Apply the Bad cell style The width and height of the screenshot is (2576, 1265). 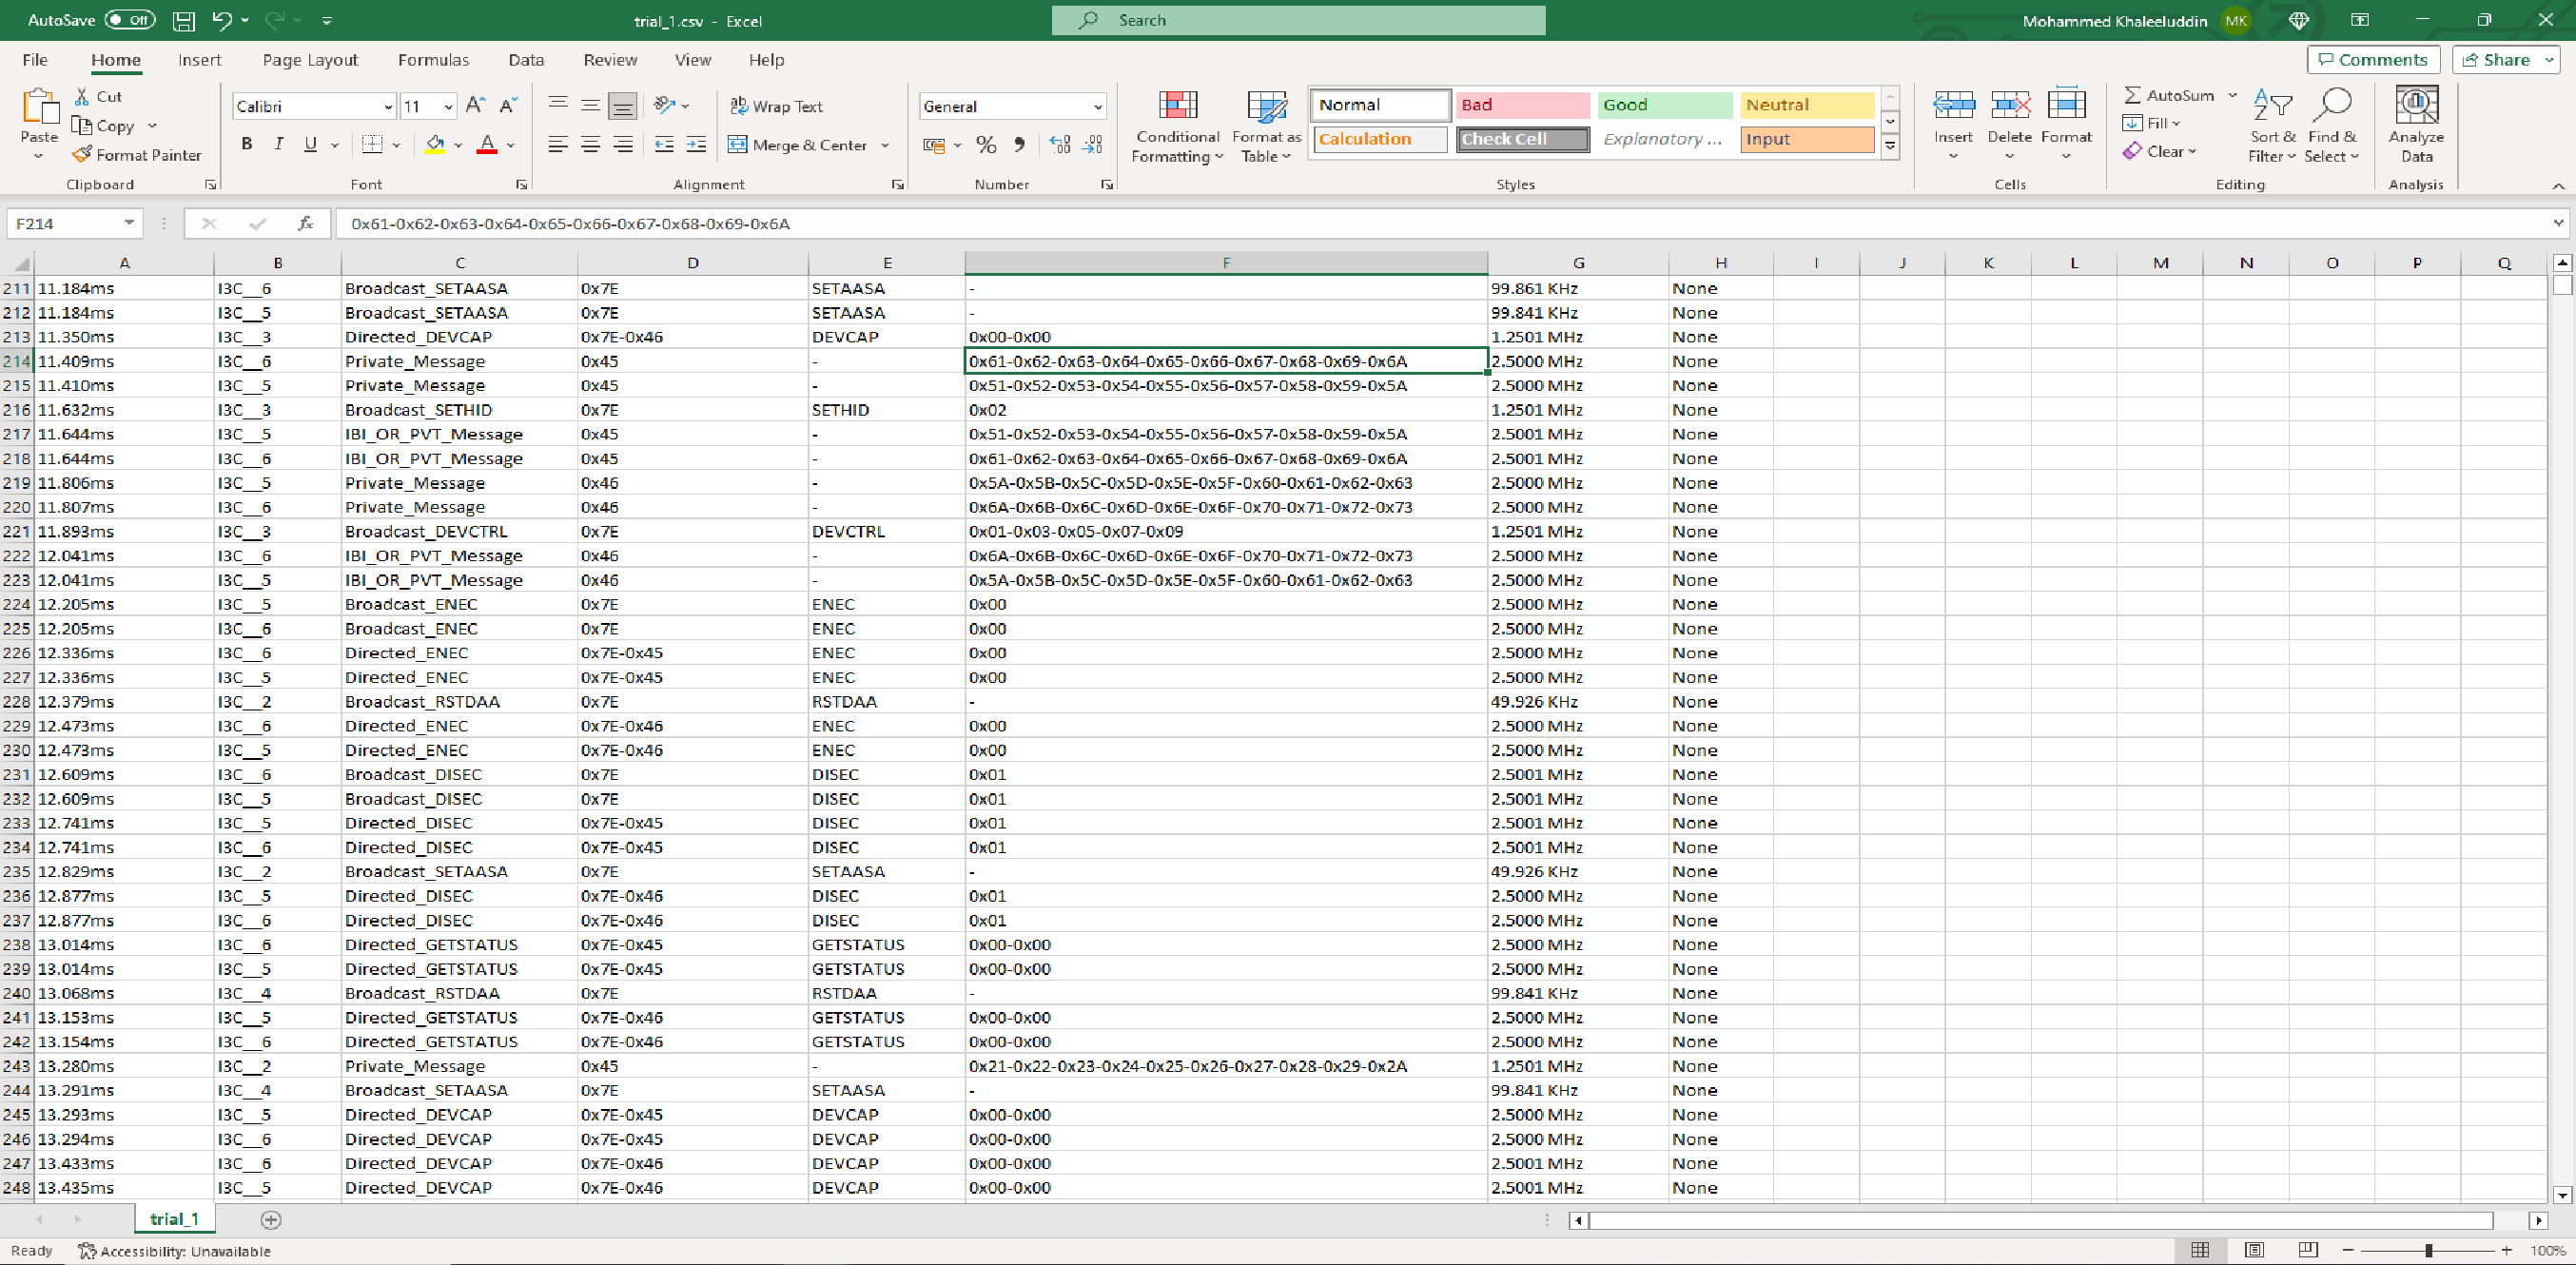click(1522, 105)
